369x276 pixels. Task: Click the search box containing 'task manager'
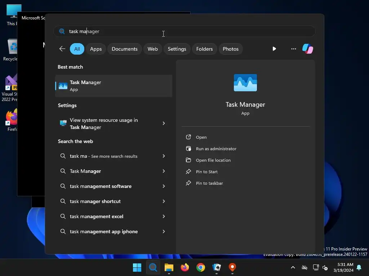184,31
